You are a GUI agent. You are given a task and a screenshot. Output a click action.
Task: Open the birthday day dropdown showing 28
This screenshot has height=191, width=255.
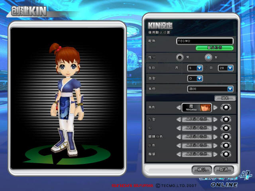226,68
